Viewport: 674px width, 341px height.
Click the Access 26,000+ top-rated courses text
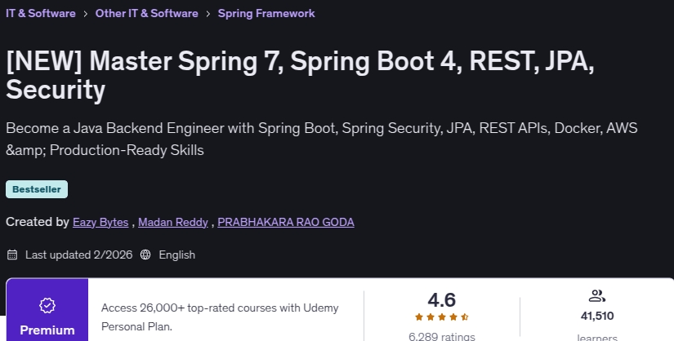(x=220, y=317)
